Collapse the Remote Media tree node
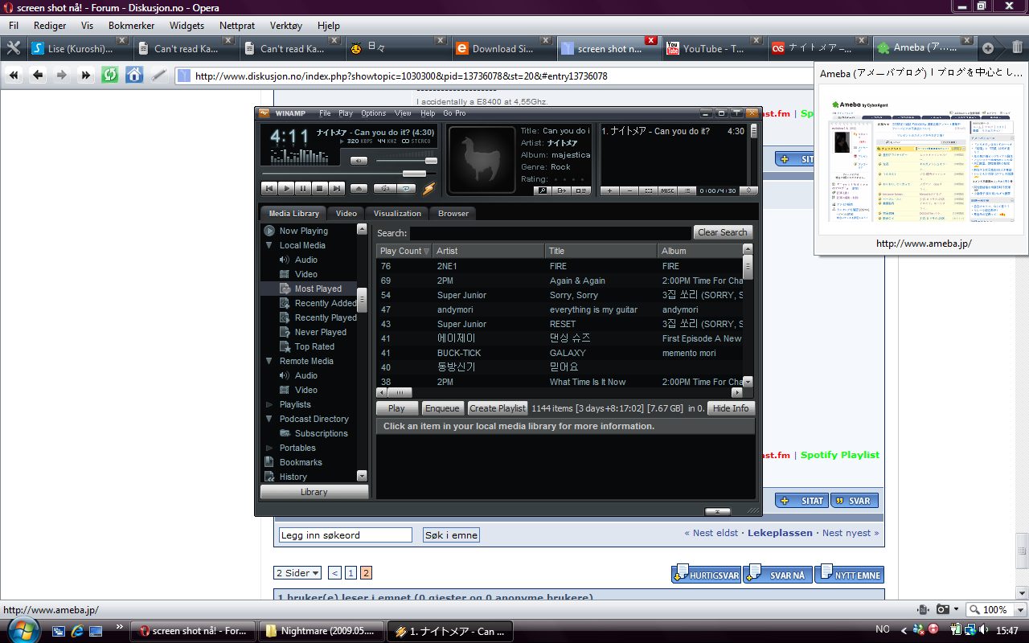 (x=269, y=361)
